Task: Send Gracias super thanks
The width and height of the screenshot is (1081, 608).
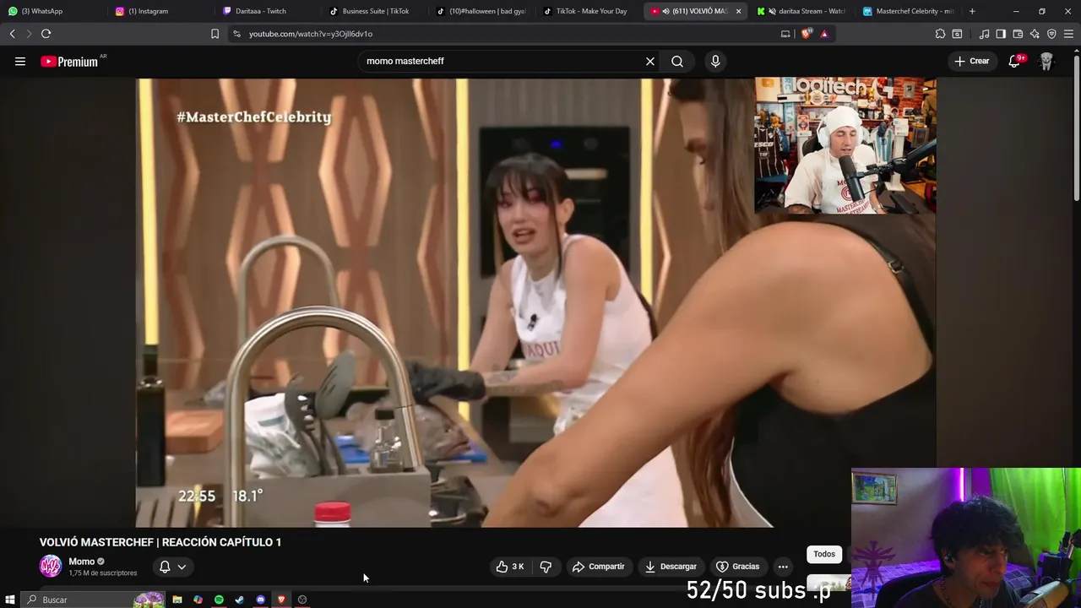Action: [738, 567]
